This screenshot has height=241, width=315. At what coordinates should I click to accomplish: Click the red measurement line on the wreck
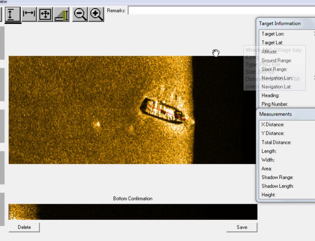pos(168,112)
